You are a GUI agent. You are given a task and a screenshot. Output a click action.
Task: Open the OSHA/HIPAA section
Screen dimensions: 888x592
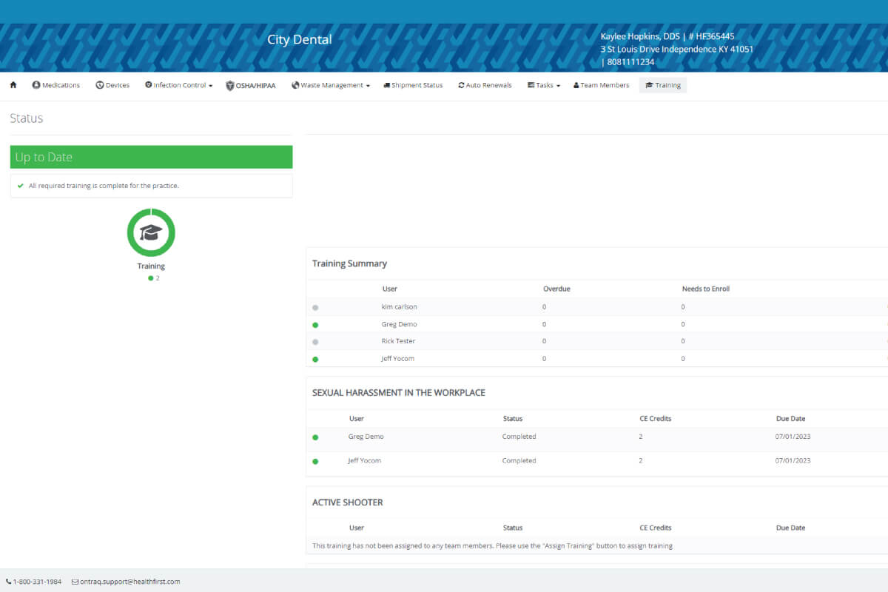251,85
